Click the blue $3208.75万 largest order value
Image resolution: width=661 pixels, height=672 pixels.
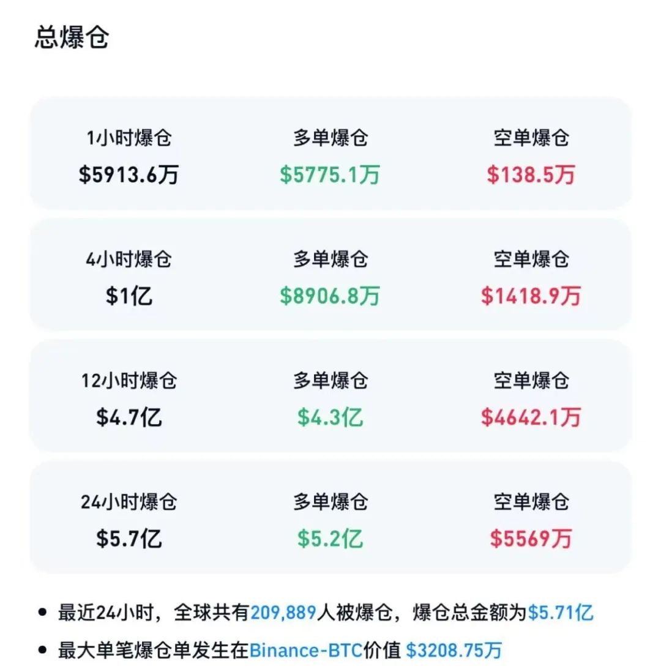pyautogui.click(x=454, y=650)
